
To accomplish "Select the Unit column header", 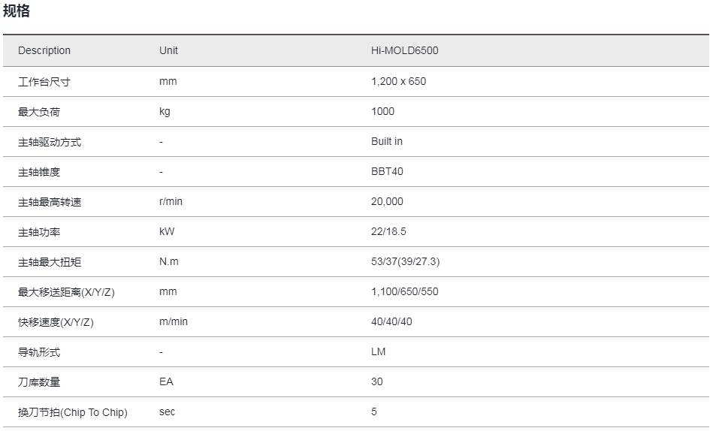I will [x=168, y=50].
